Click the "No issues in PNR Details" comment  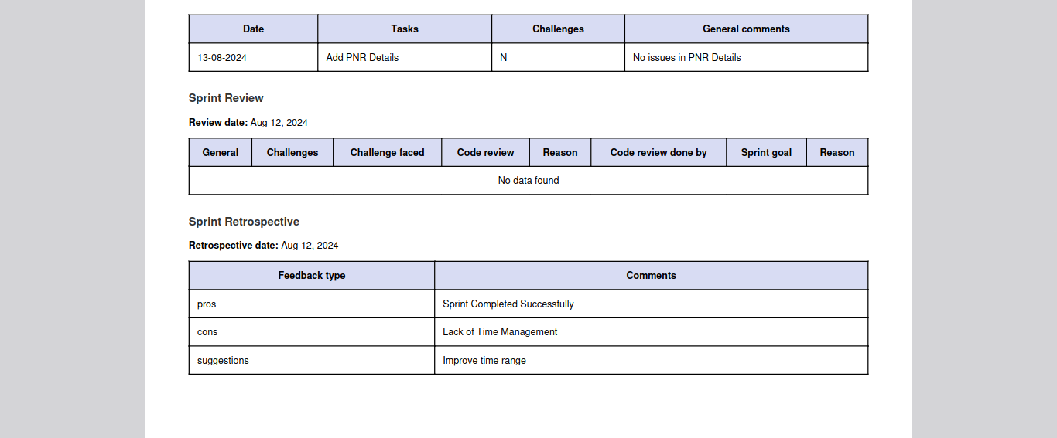[686, 58]
